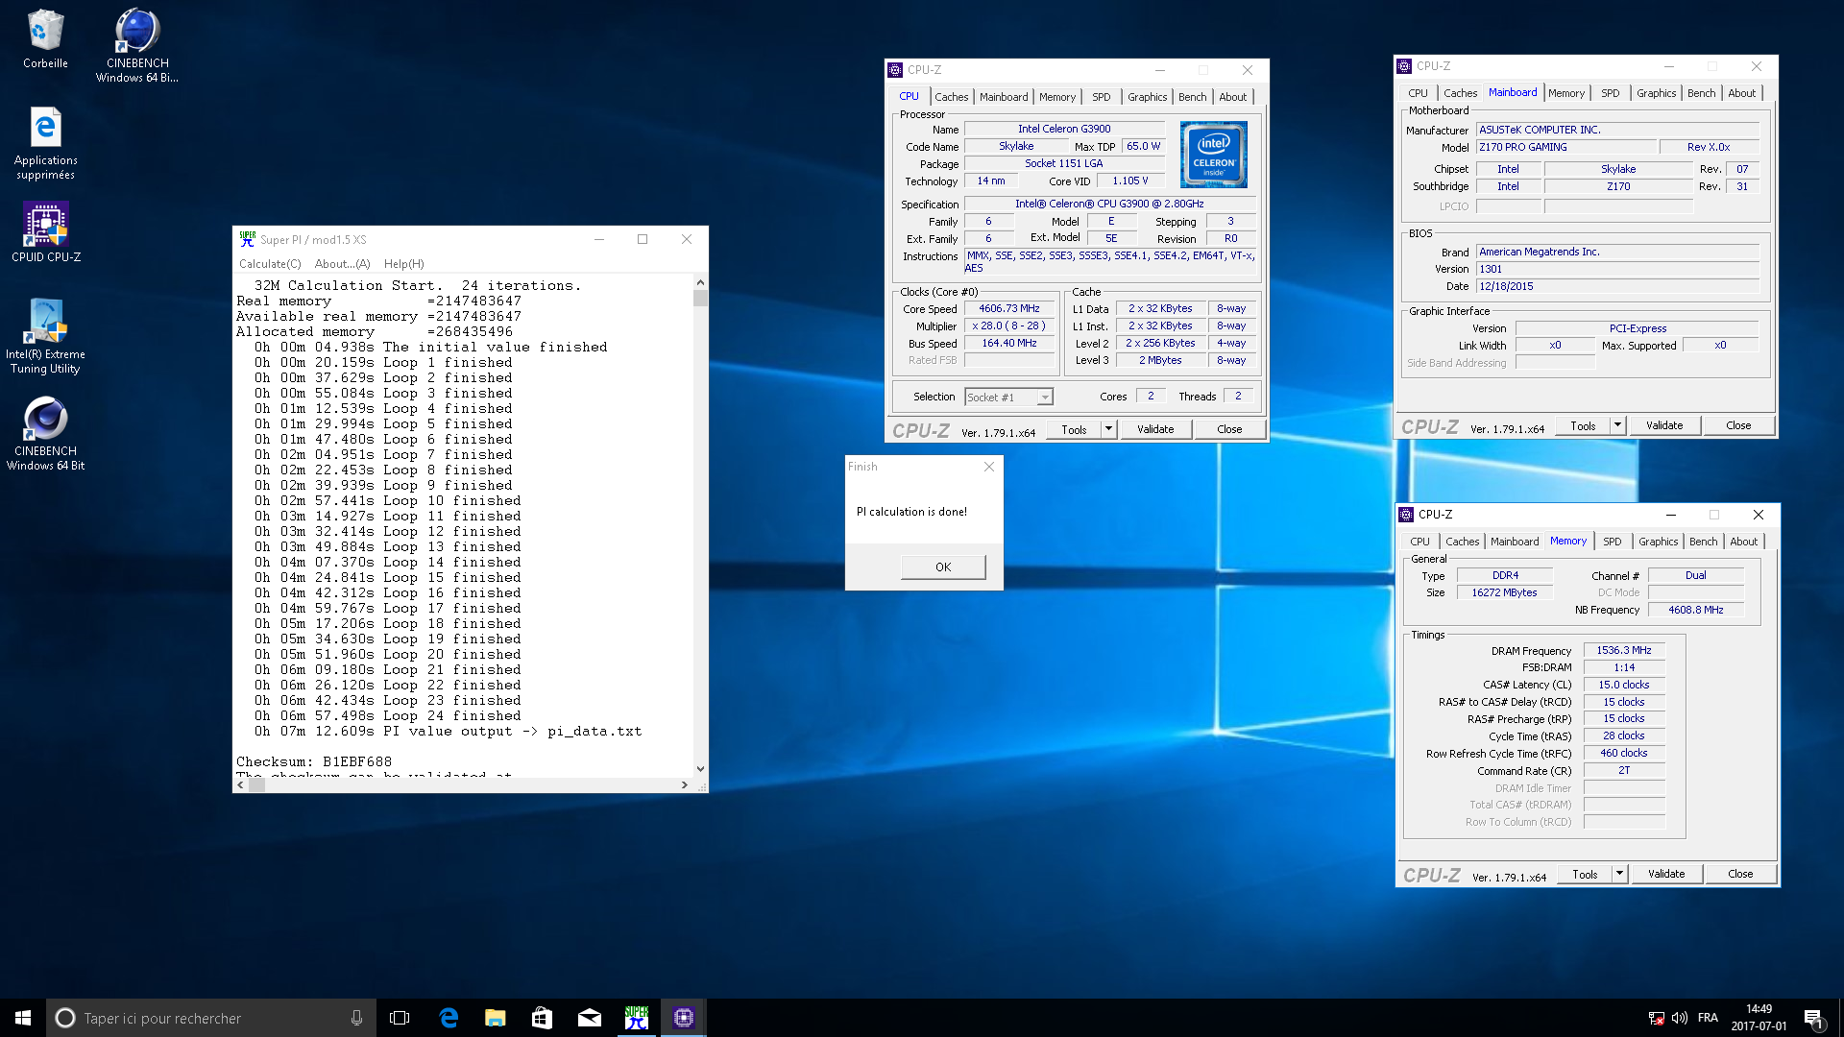1844x1037 pixels.
Task: Click Close button in CPU-Z CPU window
Action: click(1229, 429)
